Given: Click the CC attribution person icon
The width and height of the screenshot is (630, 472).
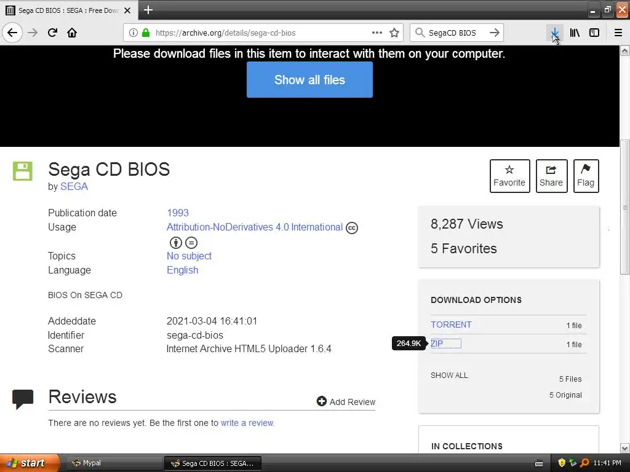Looking at the screenshot, I should coord(175,242).
